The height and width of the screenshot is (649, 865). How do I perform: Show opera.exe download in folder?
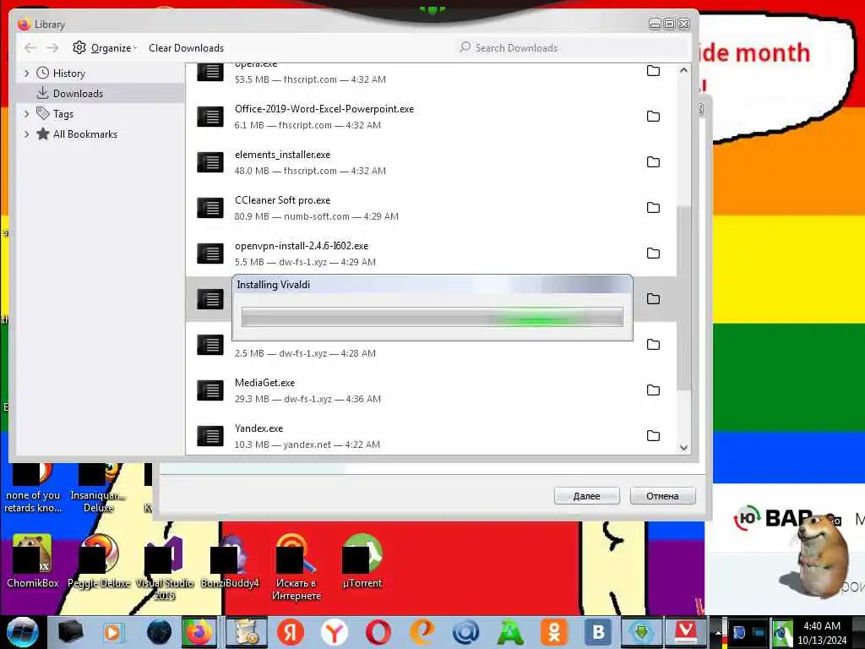(653, 71)
